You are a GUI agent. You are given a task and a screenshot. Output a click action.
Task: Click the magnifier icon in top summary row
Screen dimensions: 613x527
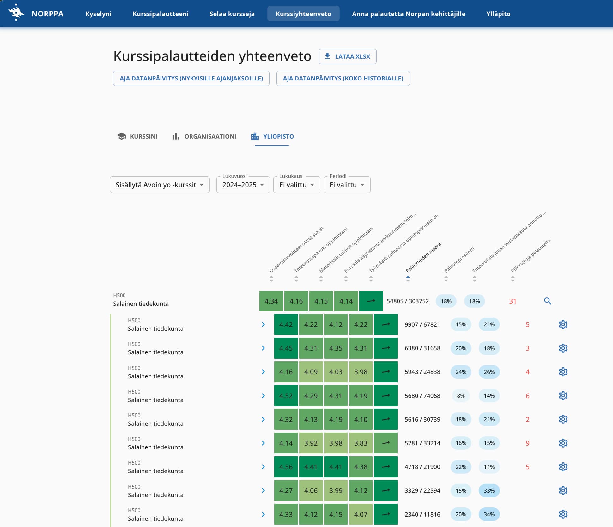(x=547, y=301)
